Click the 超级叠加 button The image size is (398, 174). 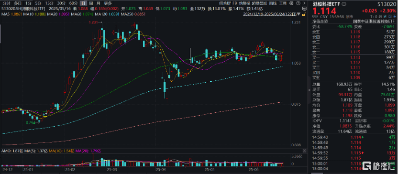(x=259, y=3)
